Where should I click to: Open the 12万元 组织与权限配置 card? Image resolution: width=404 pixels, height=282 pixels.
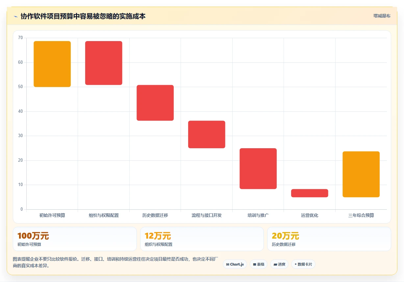tap(202, 239)
